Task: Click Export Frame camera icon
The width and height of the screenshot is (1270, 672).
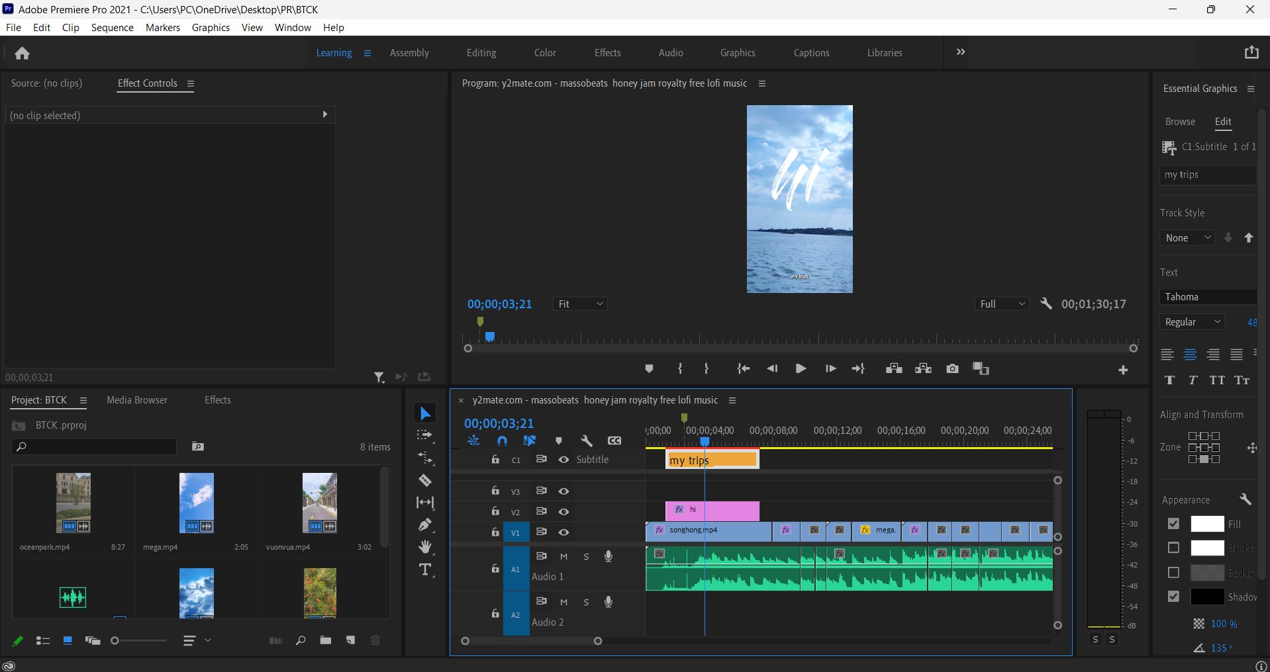Action: click(952, 369)
